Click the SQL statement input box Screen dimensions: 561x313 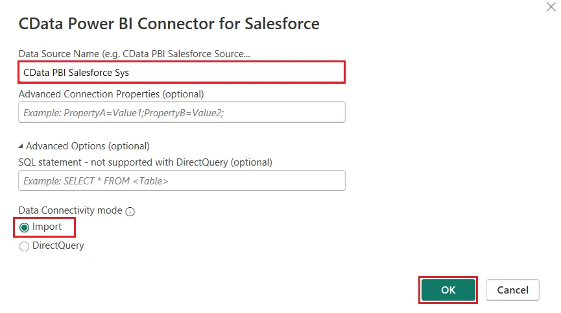[182, 181]
